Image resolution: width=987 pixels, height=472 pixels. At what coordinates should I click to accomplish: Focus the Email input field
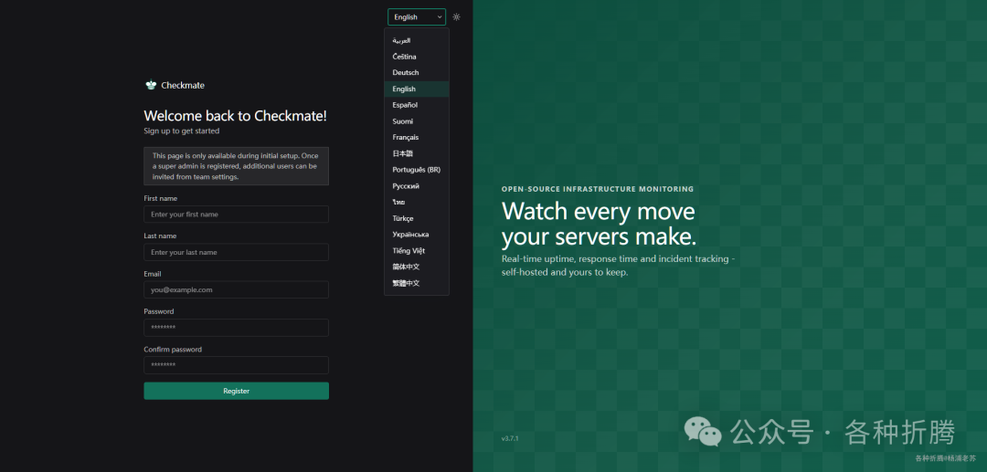(x=236, y=289)
